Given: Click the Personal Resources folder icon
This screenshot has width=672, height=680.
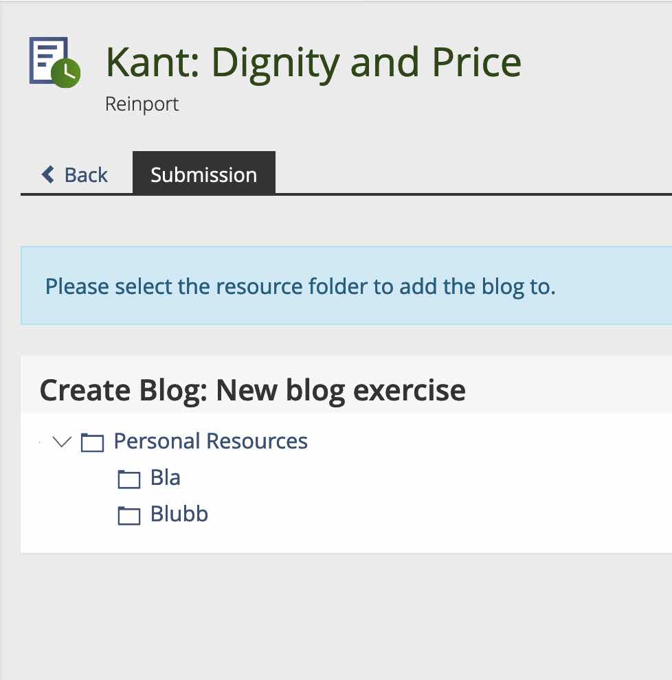Looking at the screenshot, I should [92, 442].
